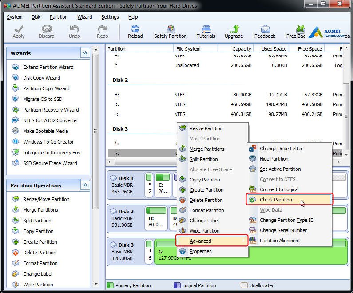Select Change Partition Type ID
The width and height of the screenshot is (353, 293).
[290, 220]
